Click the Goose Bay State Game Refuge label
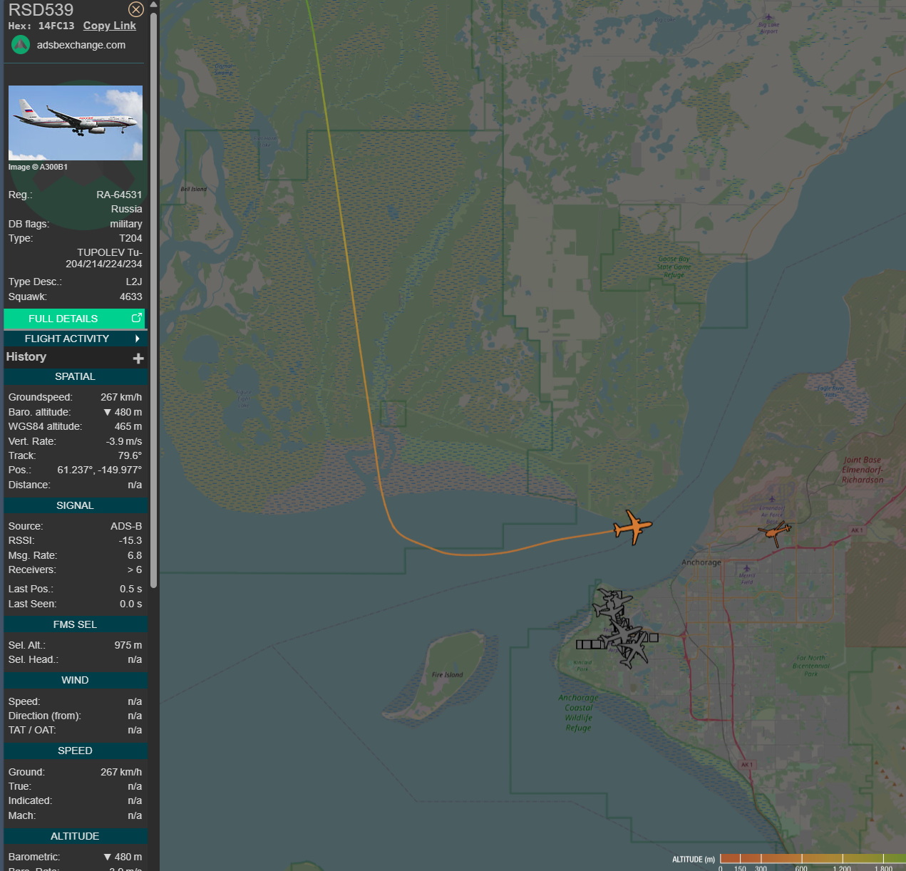906x871 pixels. point(674,267)
